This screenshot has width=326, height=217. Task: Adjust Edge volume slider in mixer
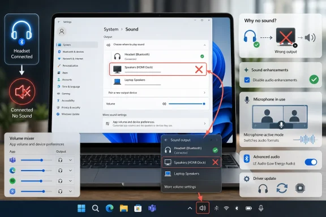36,171
